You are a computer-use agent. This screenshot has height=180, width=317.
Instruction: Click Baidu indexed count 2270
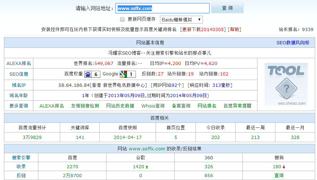pyautogui.click(x=72, y=166)
